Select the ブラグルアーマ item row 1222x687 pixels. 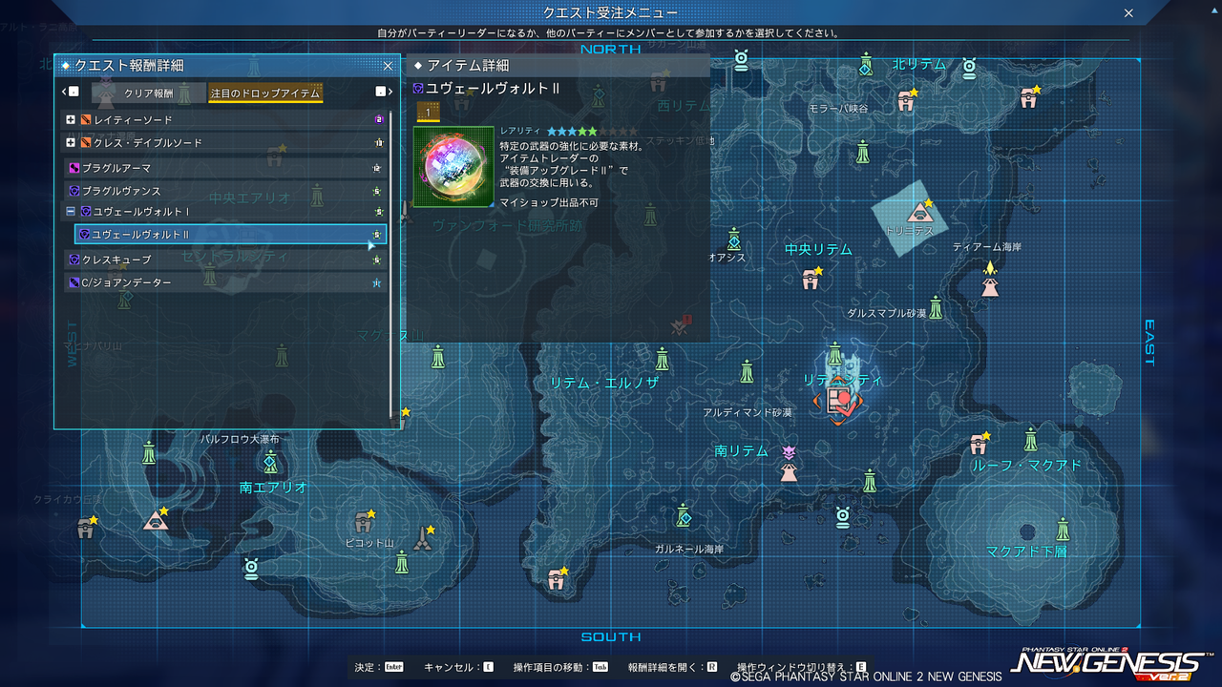[225, 168]
